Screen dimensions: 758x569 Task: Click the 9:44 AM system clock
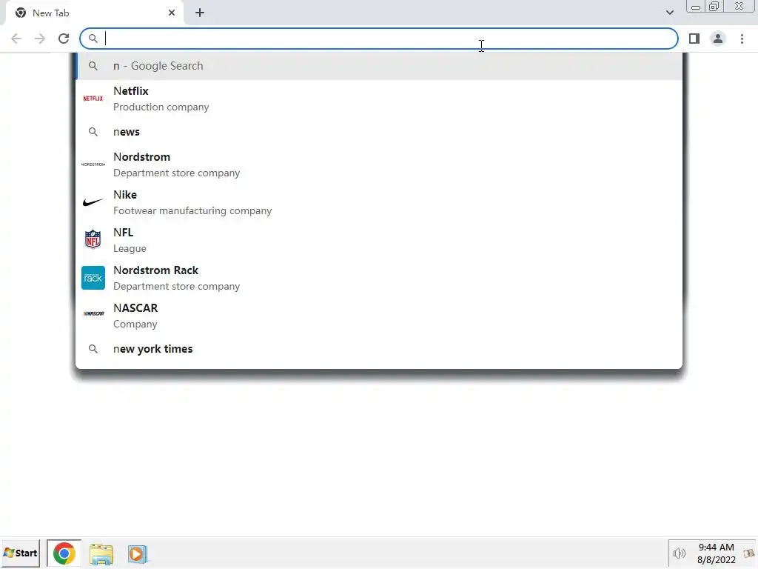tap(716, 548)
